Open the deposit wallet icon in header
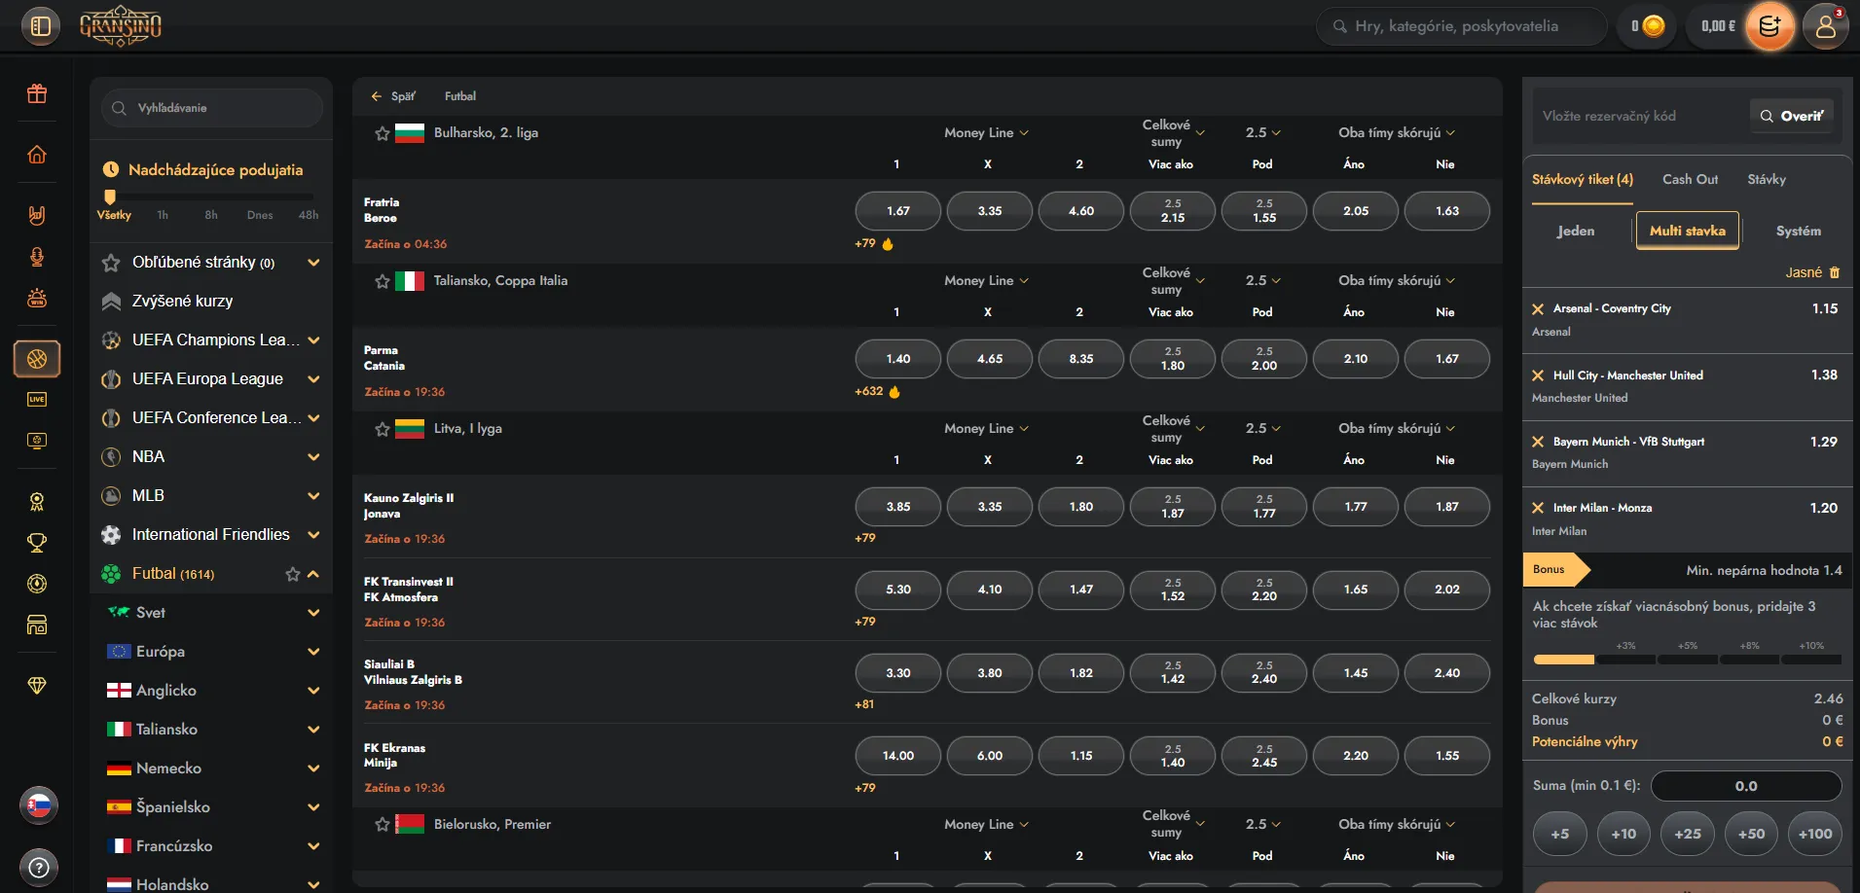This screenshot has width=1860, height=893. click(x=1769, y=26)
